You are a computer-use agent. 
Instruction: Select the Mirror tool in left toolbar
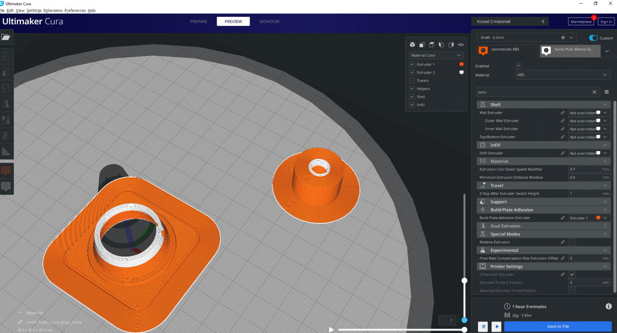point(6,103)
